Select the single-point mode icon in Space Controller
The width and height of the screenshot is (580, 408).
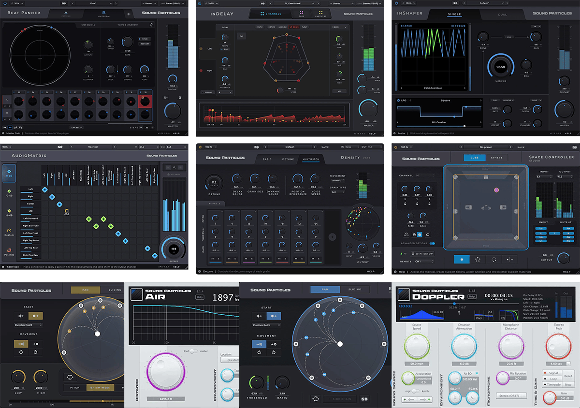(x=462, y=259)
